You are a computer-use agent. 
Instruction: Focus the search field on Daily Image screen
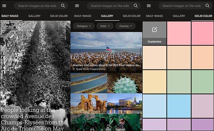click(41, 6)
